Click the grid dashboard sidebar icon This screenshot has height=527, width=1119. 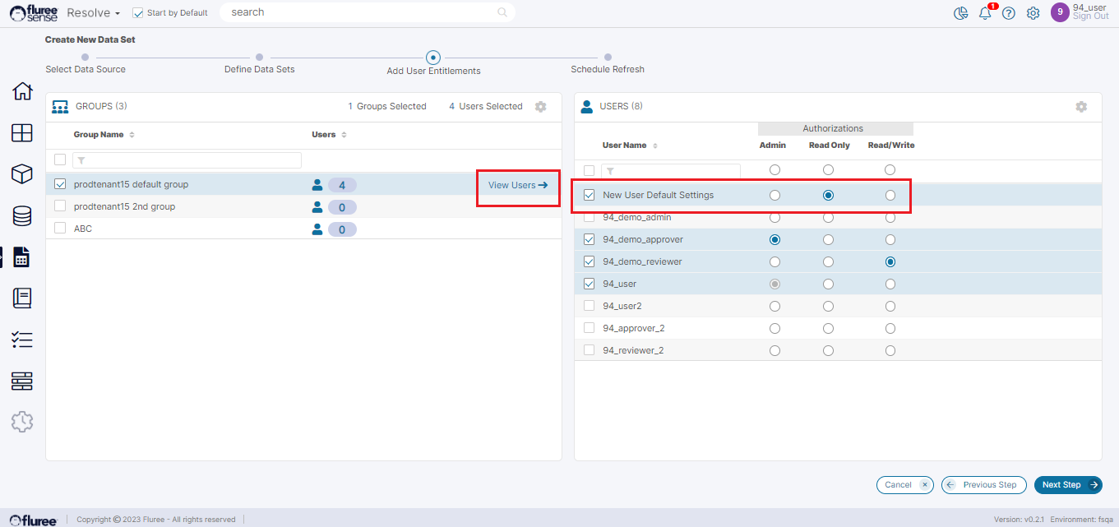tap(22, 133)
